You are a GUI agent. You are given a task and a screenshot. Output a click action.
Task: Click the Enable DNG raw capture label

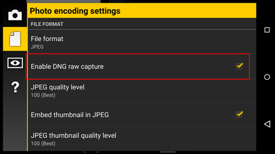pos(67,67)
